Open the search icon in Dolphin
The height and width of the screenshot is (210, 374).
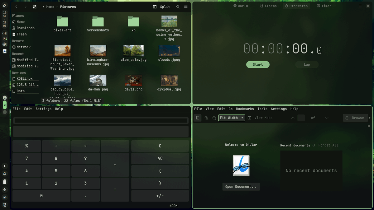[178, 7]
